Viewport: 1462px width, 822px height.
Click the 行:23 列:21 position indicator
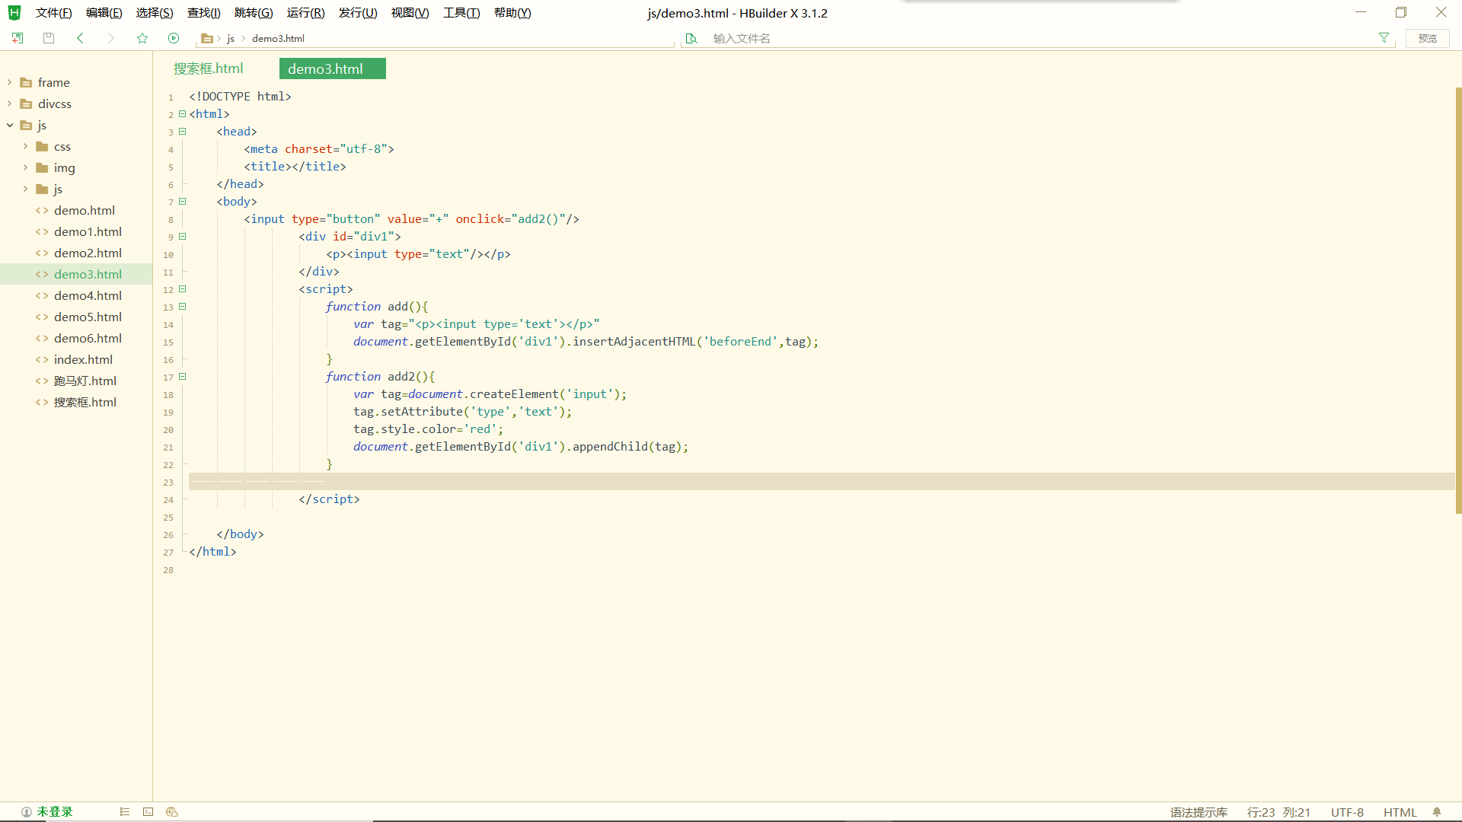click(1278, 812)
